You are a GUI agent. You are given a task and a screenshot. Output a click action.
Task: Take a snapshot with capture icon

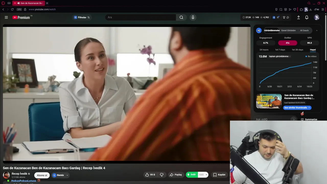pyautogui.click(x=281, y=9)
